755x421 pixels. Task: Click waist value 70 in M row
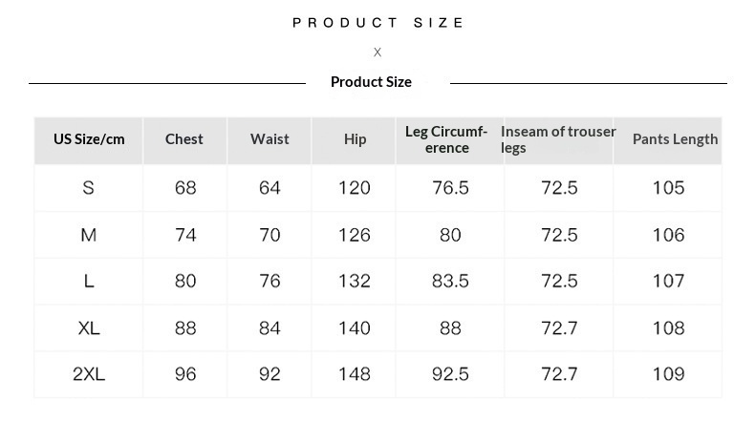pos(270,235)
